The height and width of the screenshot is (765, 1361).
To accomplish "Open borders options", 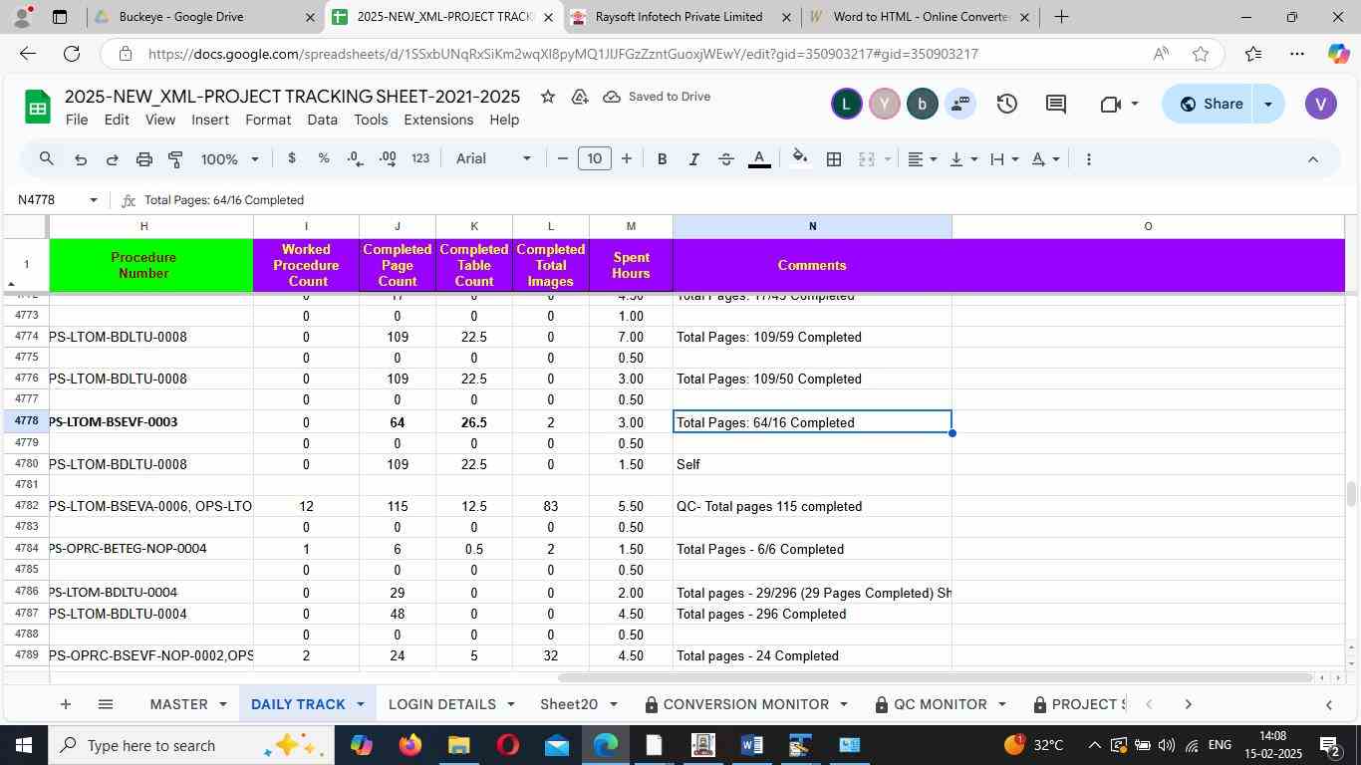I will [x=834, y=159].
